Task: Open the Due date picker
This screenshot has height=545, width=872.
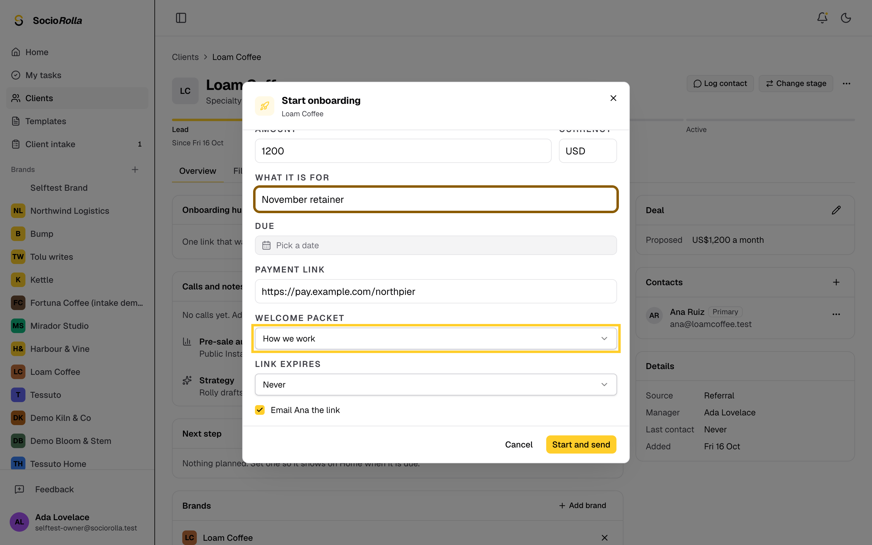Action: [436, 246]
